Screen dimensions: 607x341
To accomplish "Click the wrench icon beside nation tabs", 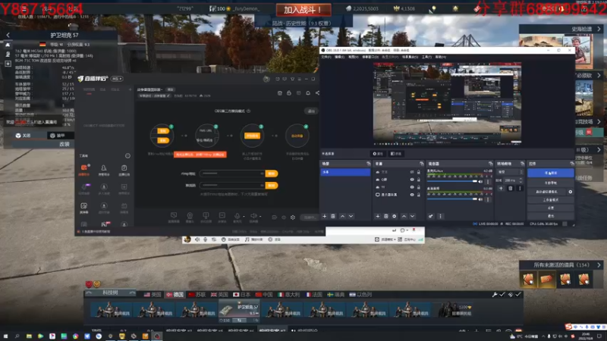I will coord(495,295).
